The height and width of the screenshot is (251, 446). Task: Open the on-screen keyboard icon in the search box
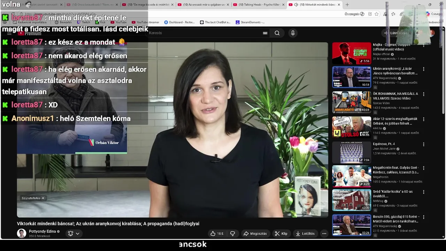(x=265, y=33)
